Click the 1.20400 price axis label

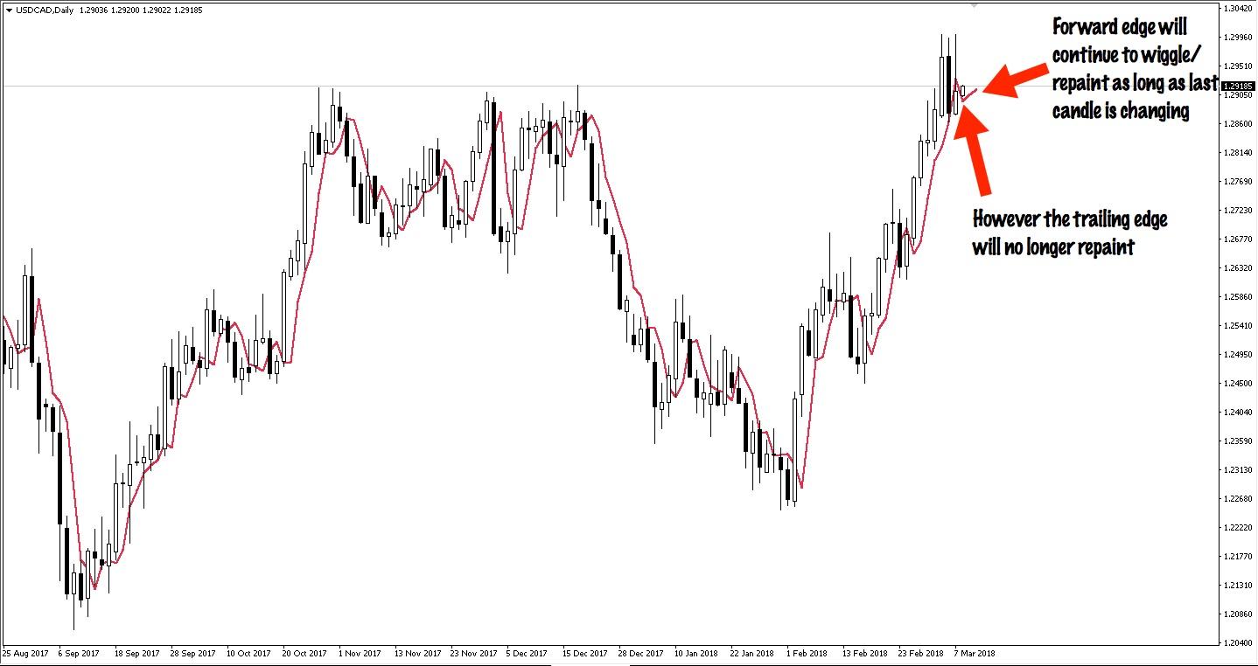(1240, 642)
